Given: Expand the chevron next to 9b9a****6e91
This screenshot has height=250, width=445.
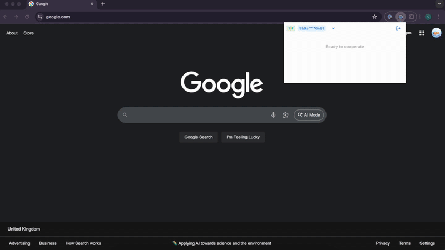Looking at the screenshot, I should (333, 28).
